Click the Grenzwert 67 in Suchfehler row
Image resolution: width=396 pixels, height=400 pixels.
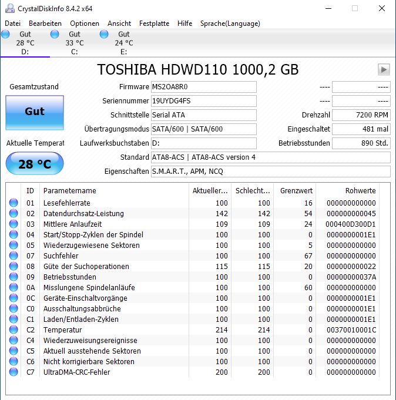pyautogui.click(x=308, y=256)
